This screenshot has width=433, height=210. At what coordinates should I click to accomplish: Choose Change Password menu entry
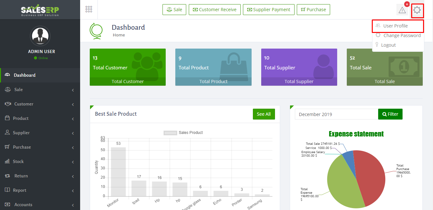[x=402, y=35]
